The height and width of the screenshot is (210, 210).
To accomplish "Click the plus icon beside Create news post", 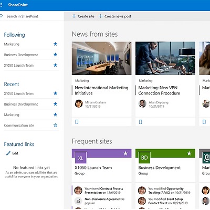I will (100, 16).
